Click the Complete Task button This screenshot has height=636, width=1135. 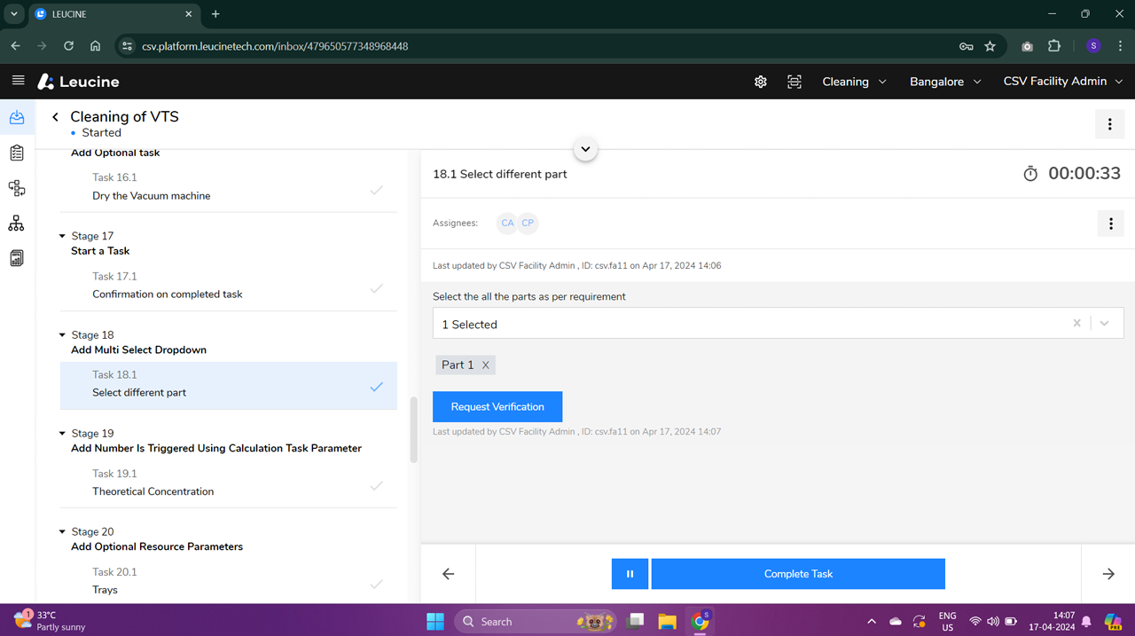tap(798, 574)
